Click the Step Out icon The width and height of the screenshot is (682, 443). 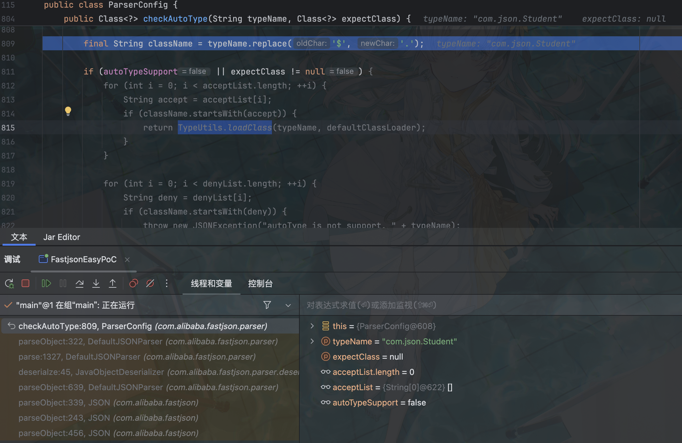coord(112,283)
